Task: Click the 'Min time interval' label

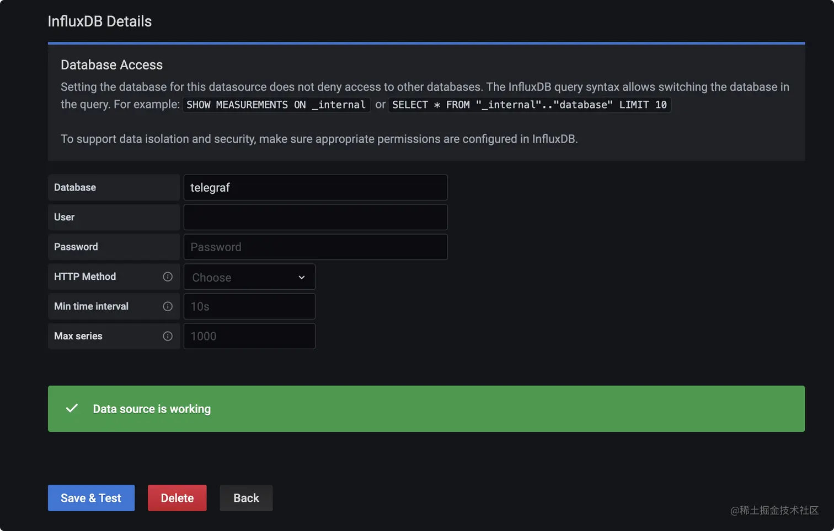Action: [91, 306]
